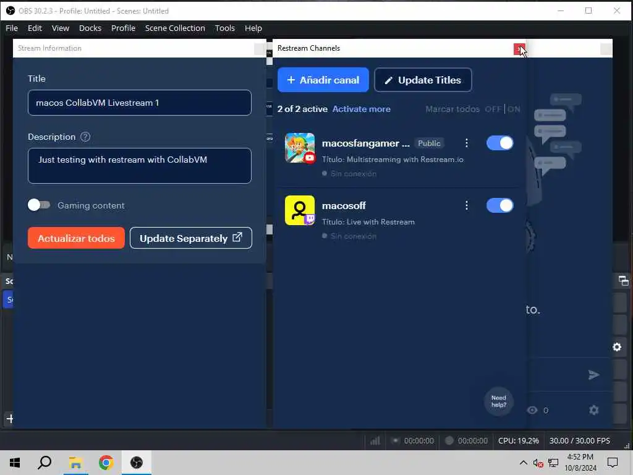This screenshot has height=475, width=633.
Task: Expand the system tray hidden icons chevron
Action: point(523,463)
